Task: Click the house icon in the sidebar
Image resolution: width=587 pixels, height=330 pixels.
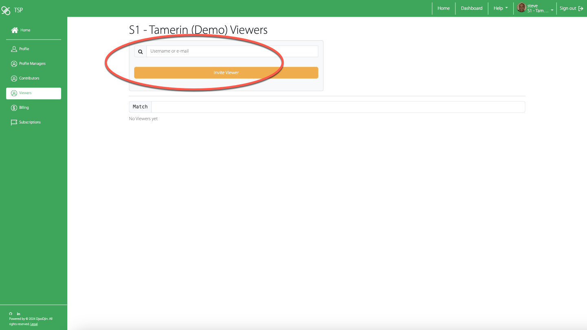Action: tap(15, 30)
